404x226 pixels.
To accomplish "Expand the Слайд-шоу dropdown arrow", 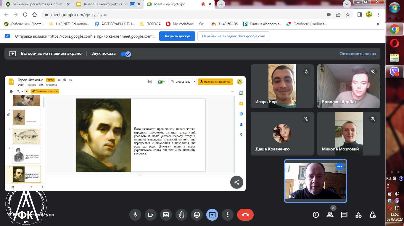I will tap(194, 82).
